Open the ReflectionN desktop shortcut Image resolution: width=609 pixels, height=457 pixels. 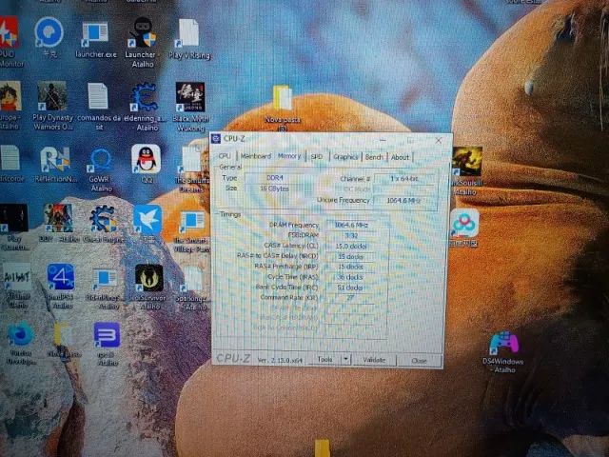click(x=55, y=164)
